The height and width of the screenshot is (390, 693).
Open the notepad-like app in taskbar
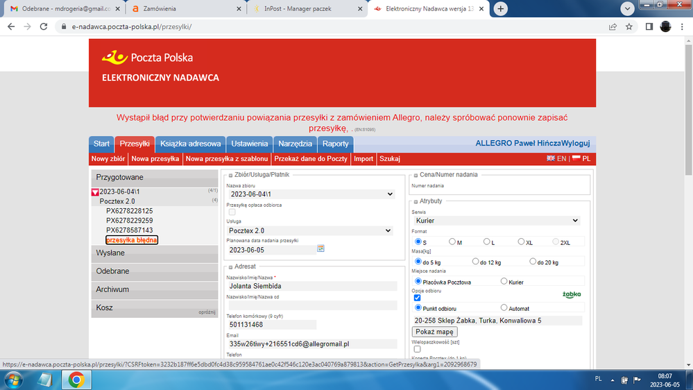tap(44, 380)
